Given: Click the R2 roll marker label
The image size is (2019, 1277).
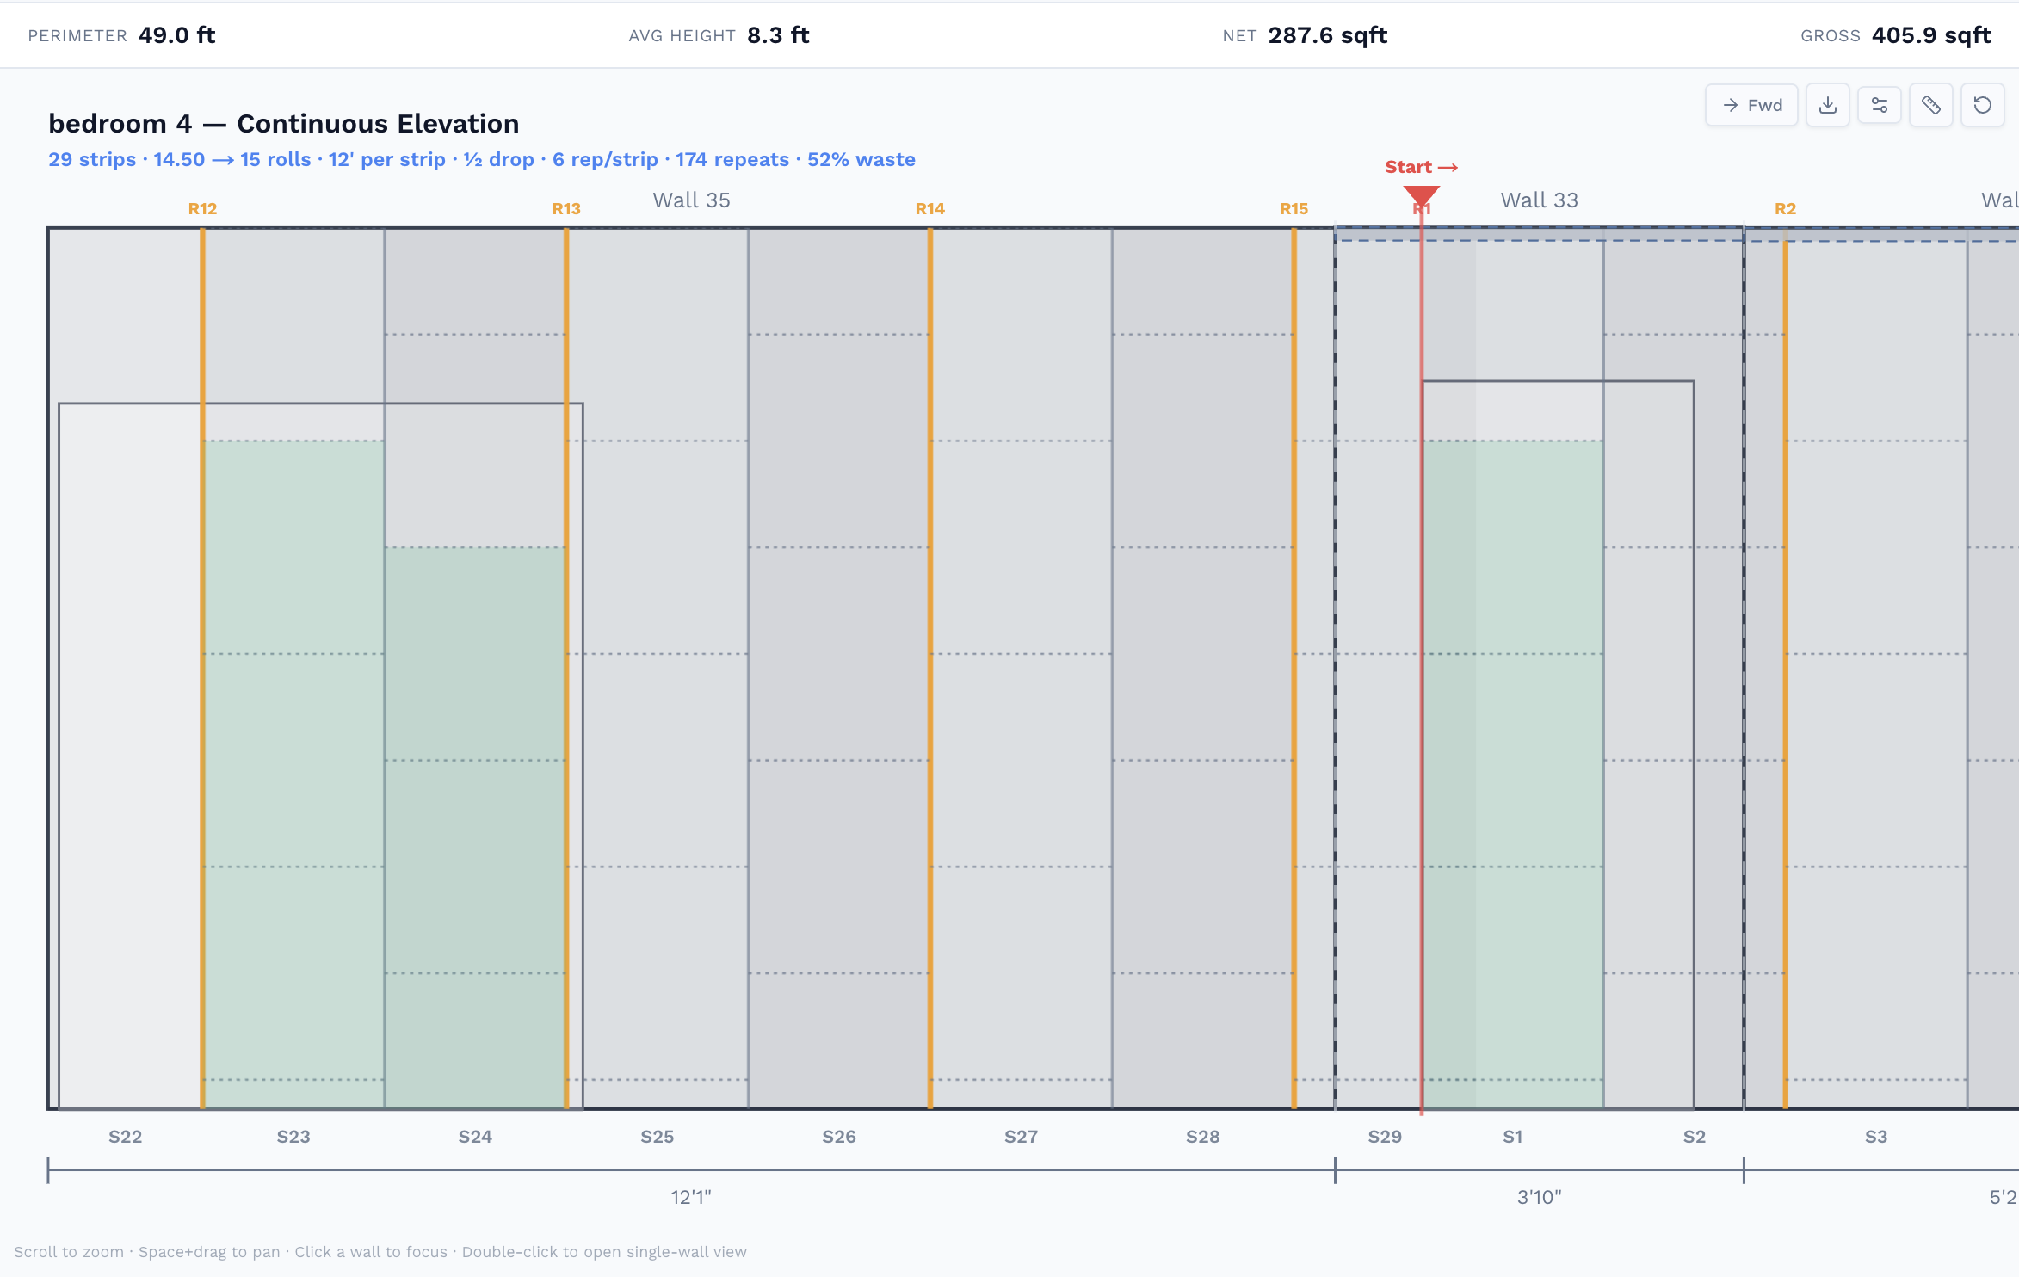Looking at the screenshot, I should click(1786, 209).
